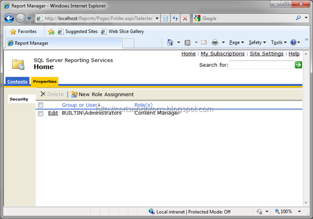Click the Search for text field
The image size is (313, 219).
coord(262,65)
